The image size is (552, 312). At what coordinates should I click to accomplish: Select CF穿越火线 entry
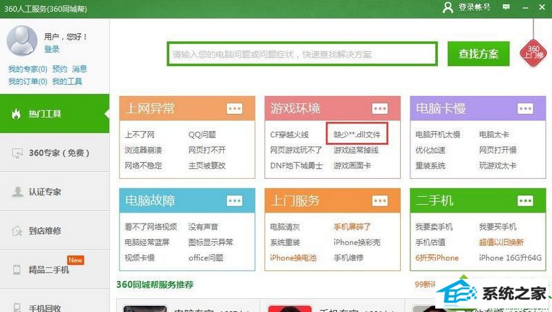289,135
